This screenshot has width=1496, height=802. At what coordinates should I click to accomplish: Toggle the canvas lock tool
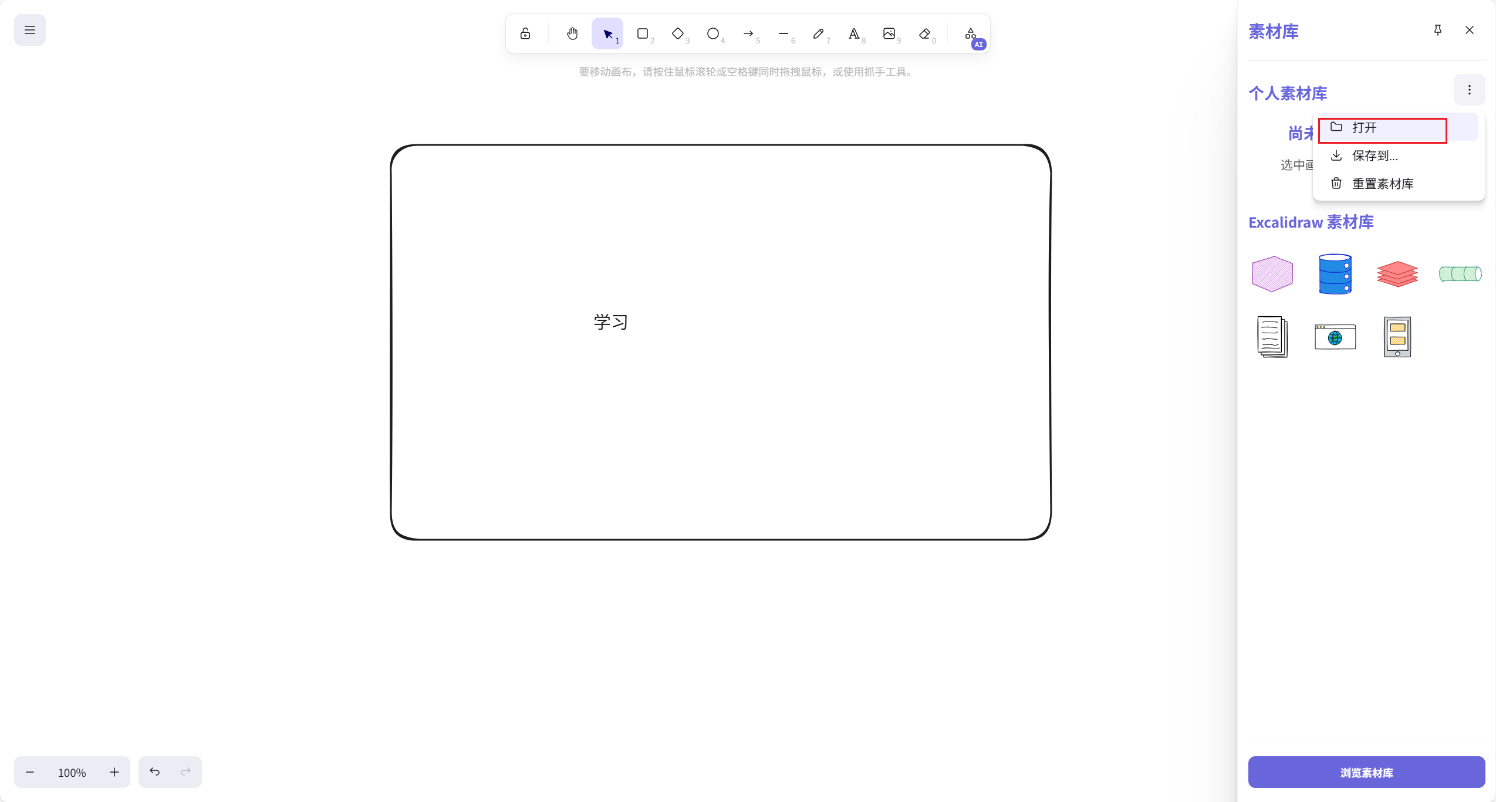point(525,33)
